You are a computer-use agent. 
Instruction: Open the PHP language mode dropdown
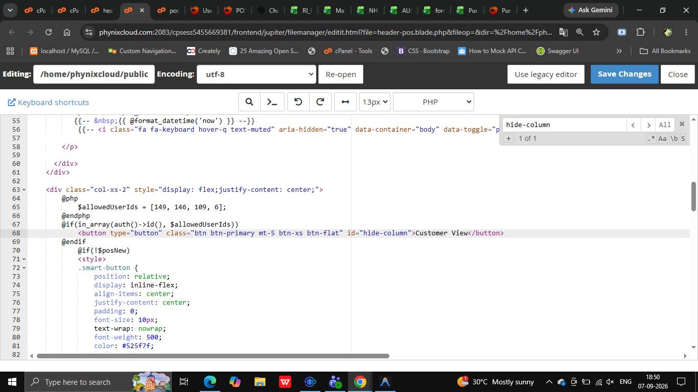[x=433, y=102]
